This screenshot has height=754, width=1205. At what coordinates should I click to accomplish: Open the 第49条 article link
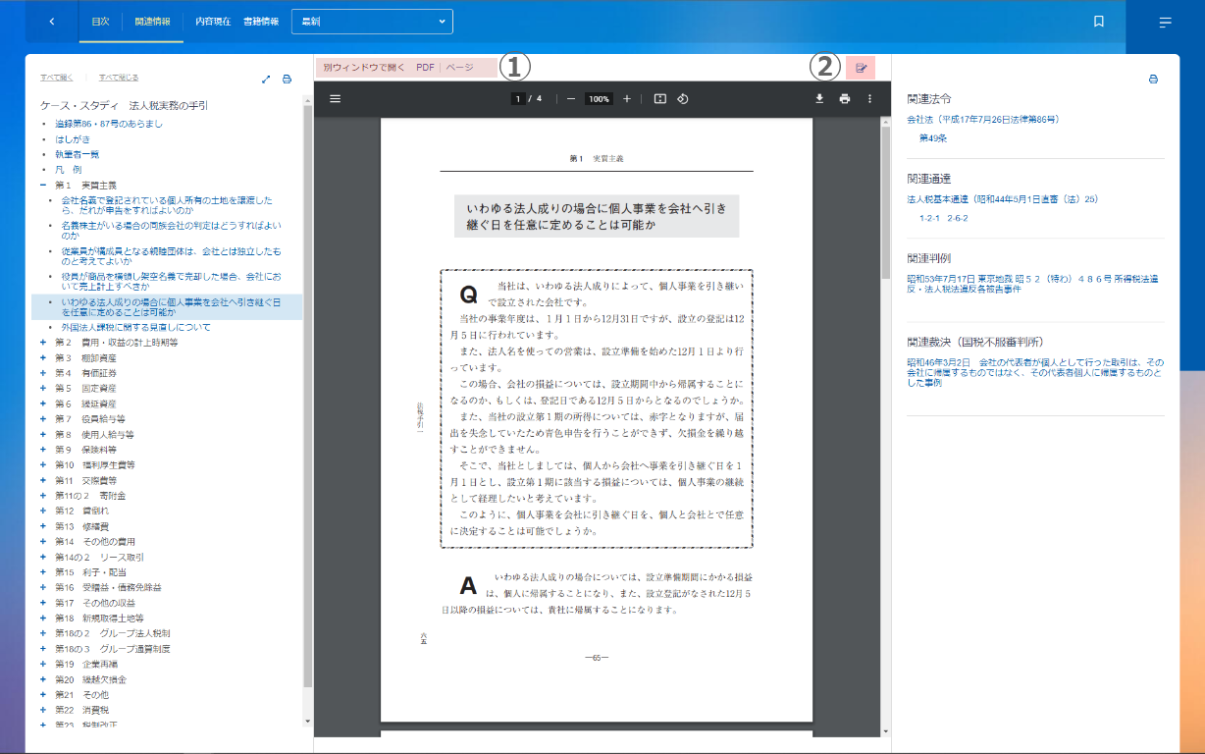point(933,138)
